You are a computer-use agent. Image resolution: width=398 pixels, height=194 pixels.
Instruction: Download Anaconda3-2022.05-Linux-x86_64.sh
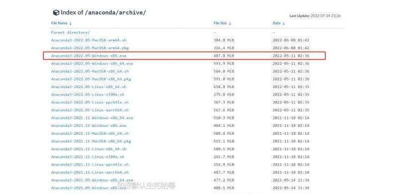89,87
